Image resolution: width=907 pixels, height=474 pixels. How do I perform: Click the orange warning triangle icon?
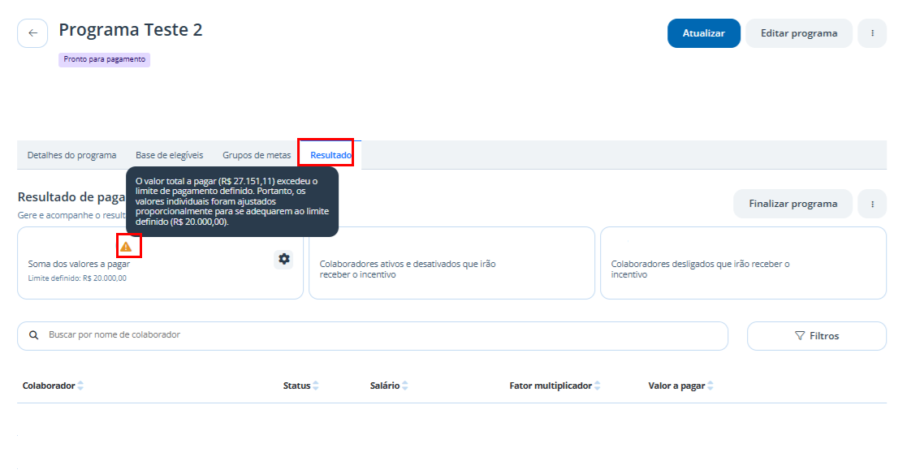pos(126,247)
